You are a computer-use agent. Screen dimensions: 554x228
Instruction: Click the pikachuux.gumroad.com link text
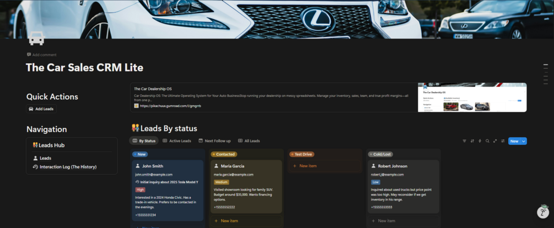(170, 106)
